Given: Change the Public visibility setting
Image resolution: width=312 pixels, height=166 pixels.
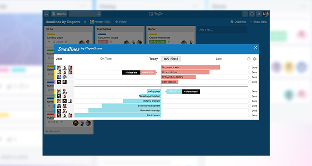Looking at the screenshot, I should (x=121, y=22).
